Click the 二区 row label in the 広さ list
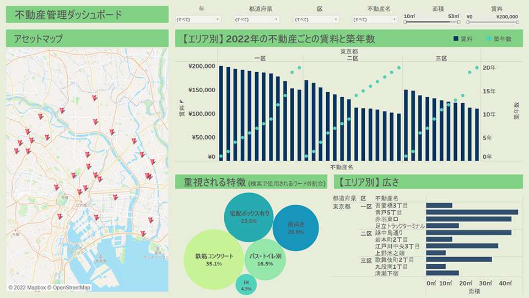This screenshot has width=529, height=298. 366,233
